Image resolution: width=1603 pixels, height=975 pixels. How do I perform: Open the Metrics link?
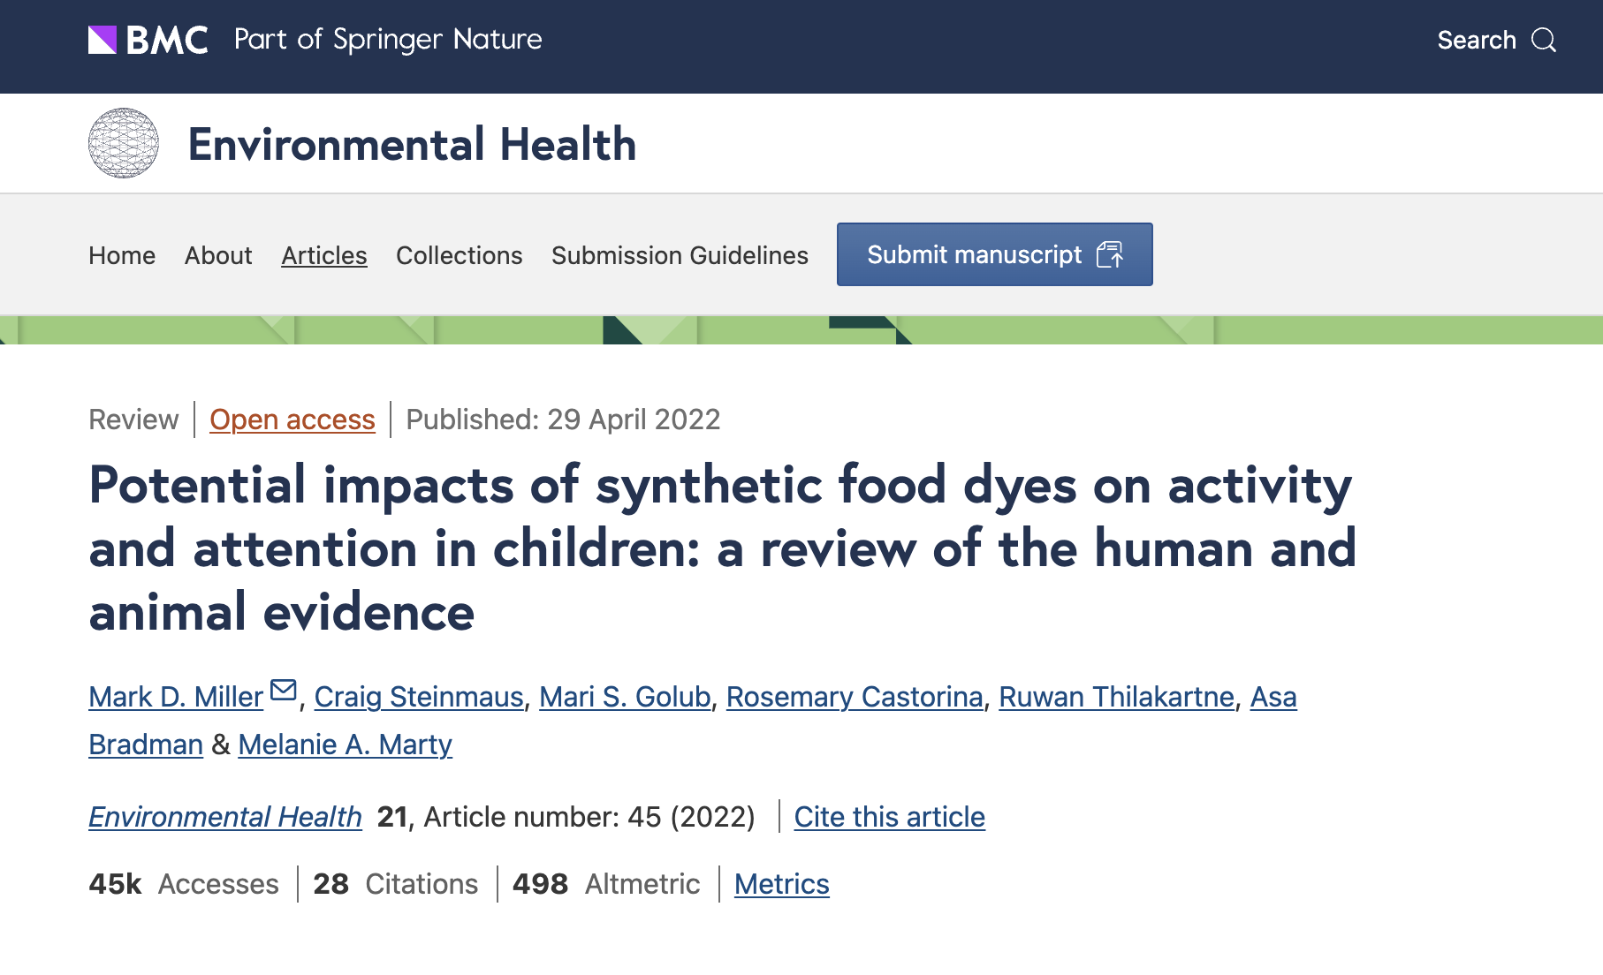[782, 884]
